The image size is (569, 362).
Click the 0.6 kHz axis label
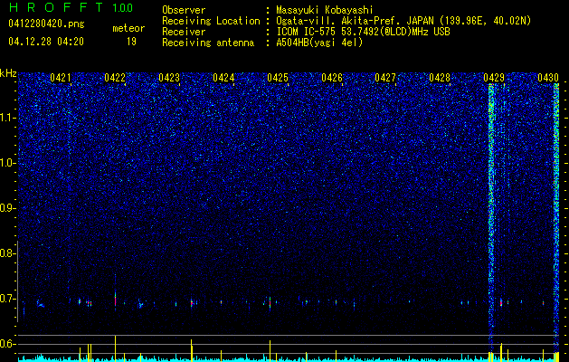tap(8, 344)
